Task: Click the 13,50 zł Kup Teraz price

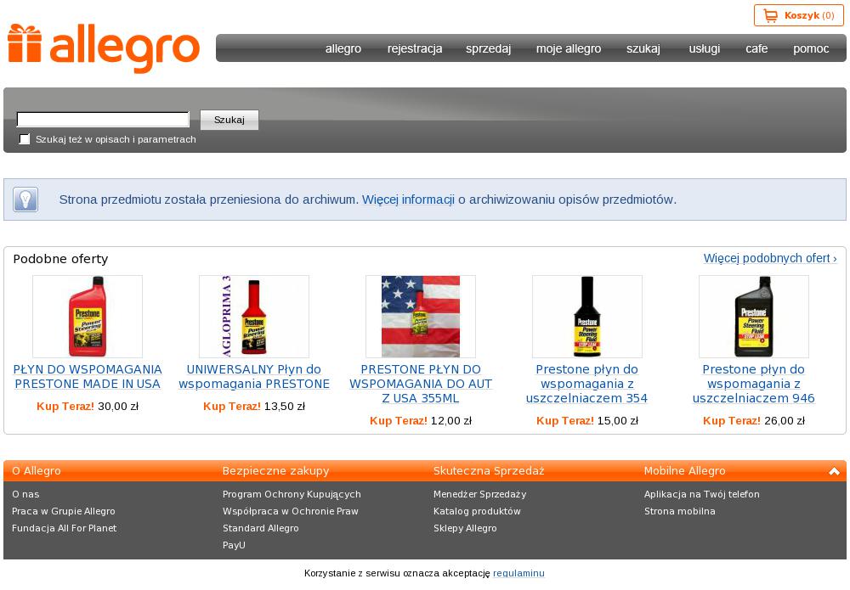Action: pos(253,407)
